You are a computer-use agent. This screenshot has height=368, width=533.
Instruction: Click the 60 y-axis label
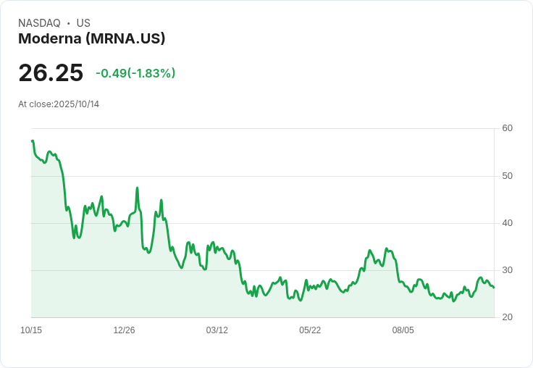pyautogui.click(x=507, y=128)
